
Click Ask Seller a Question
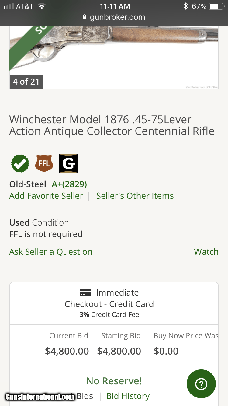tap(51, 252)
